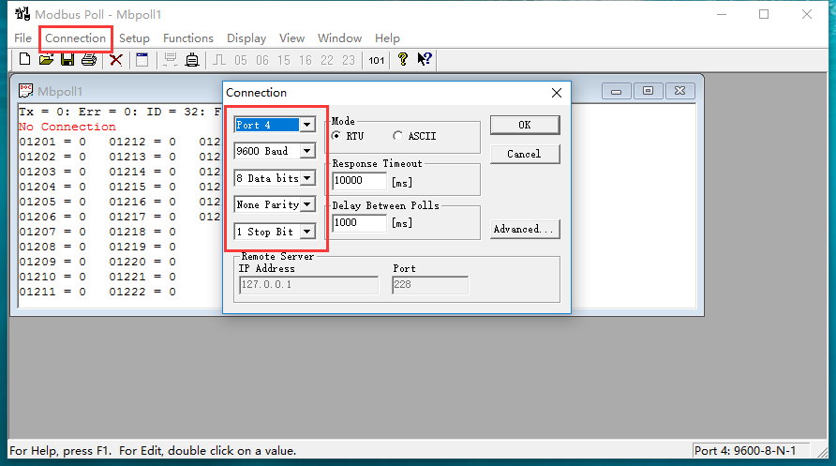This screenshot has width=836, height=466.
Task: Open the View menu
Action: [x=291, y=38]
